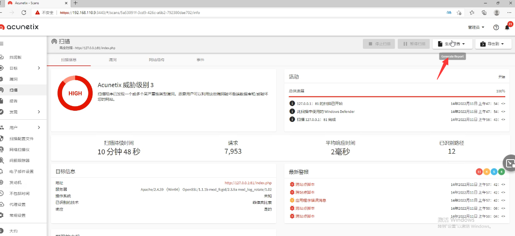This screenshot has width=515, height=236.
Task: Open the browser translate icon in address bar
Action: pos(449,12)
